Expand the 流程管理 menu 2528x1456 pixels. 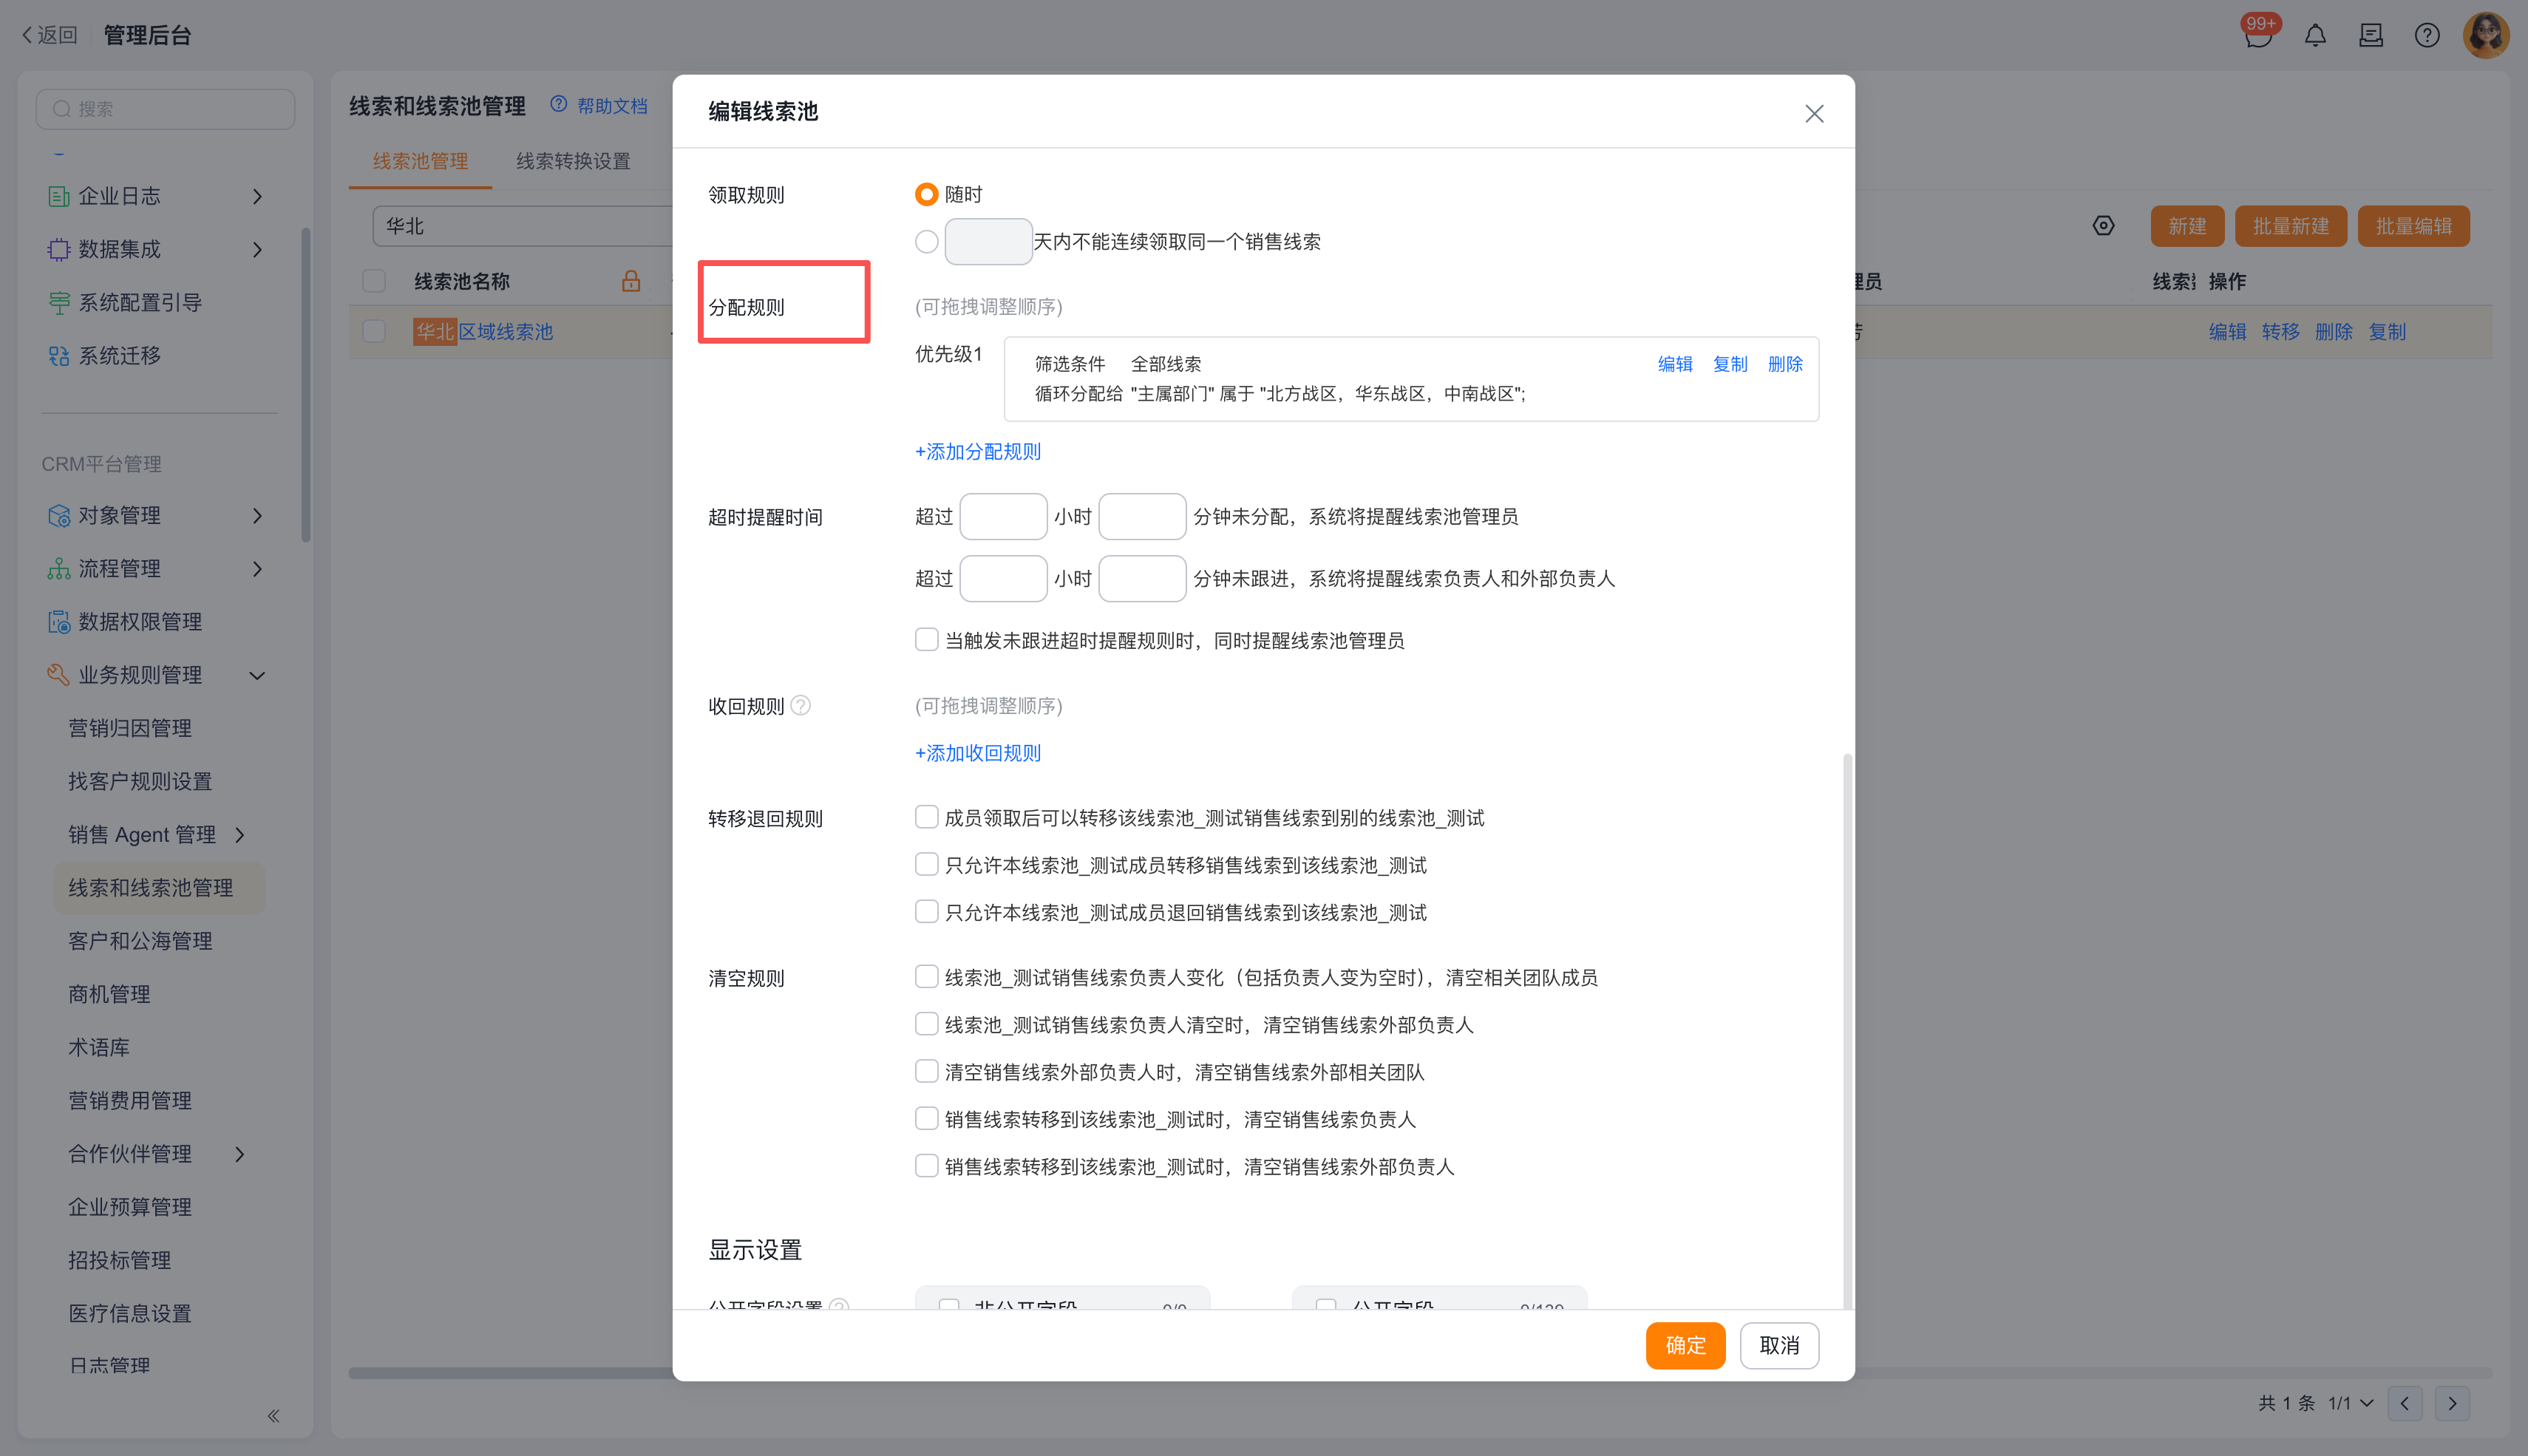click(x=258, y=569)
